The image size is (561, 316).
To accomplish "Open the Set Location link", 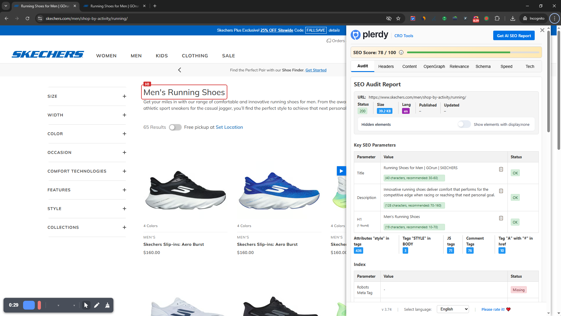I will tap(229, 127).
